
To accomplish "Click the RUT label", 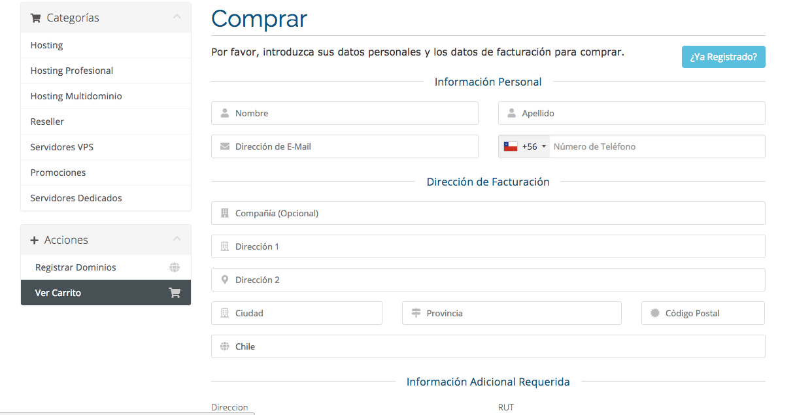I will tap(506, 407).
